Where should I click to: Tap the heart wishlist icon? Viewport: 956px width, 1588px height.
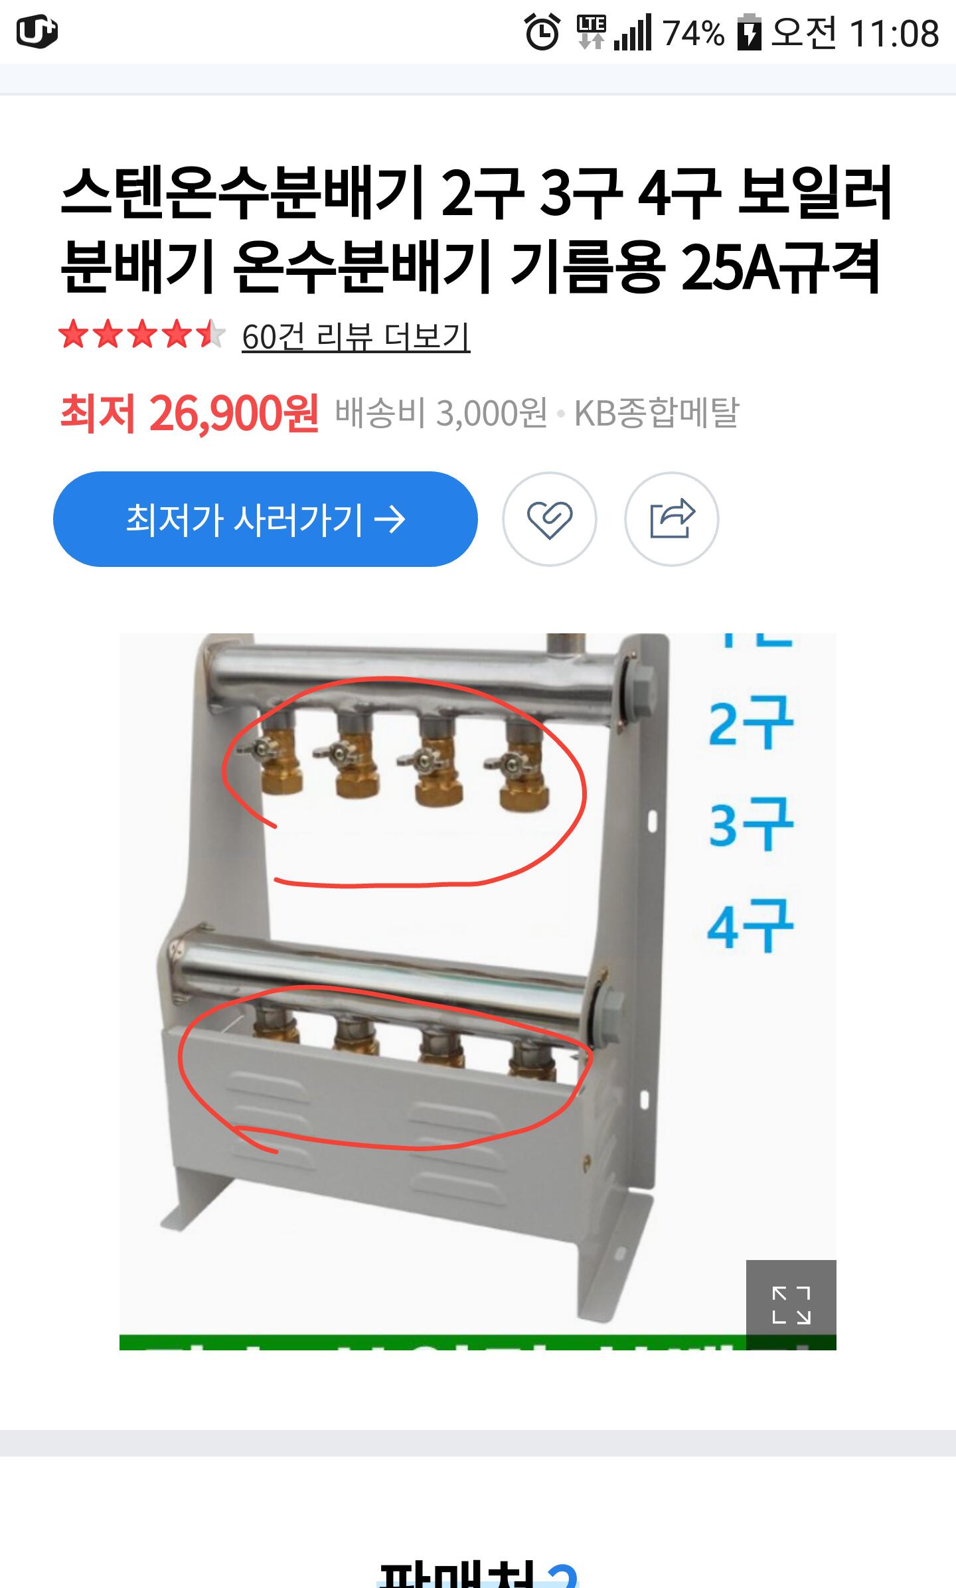549,519
